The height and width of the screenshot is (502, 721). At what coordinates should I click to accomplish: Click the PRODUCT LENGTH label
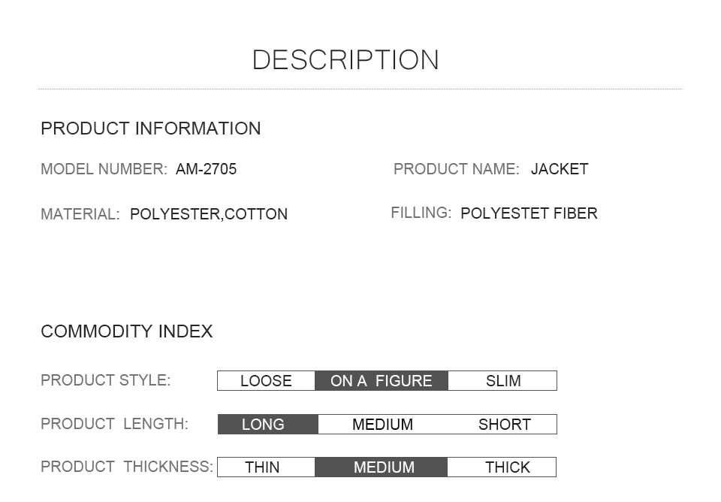(114, 424)
